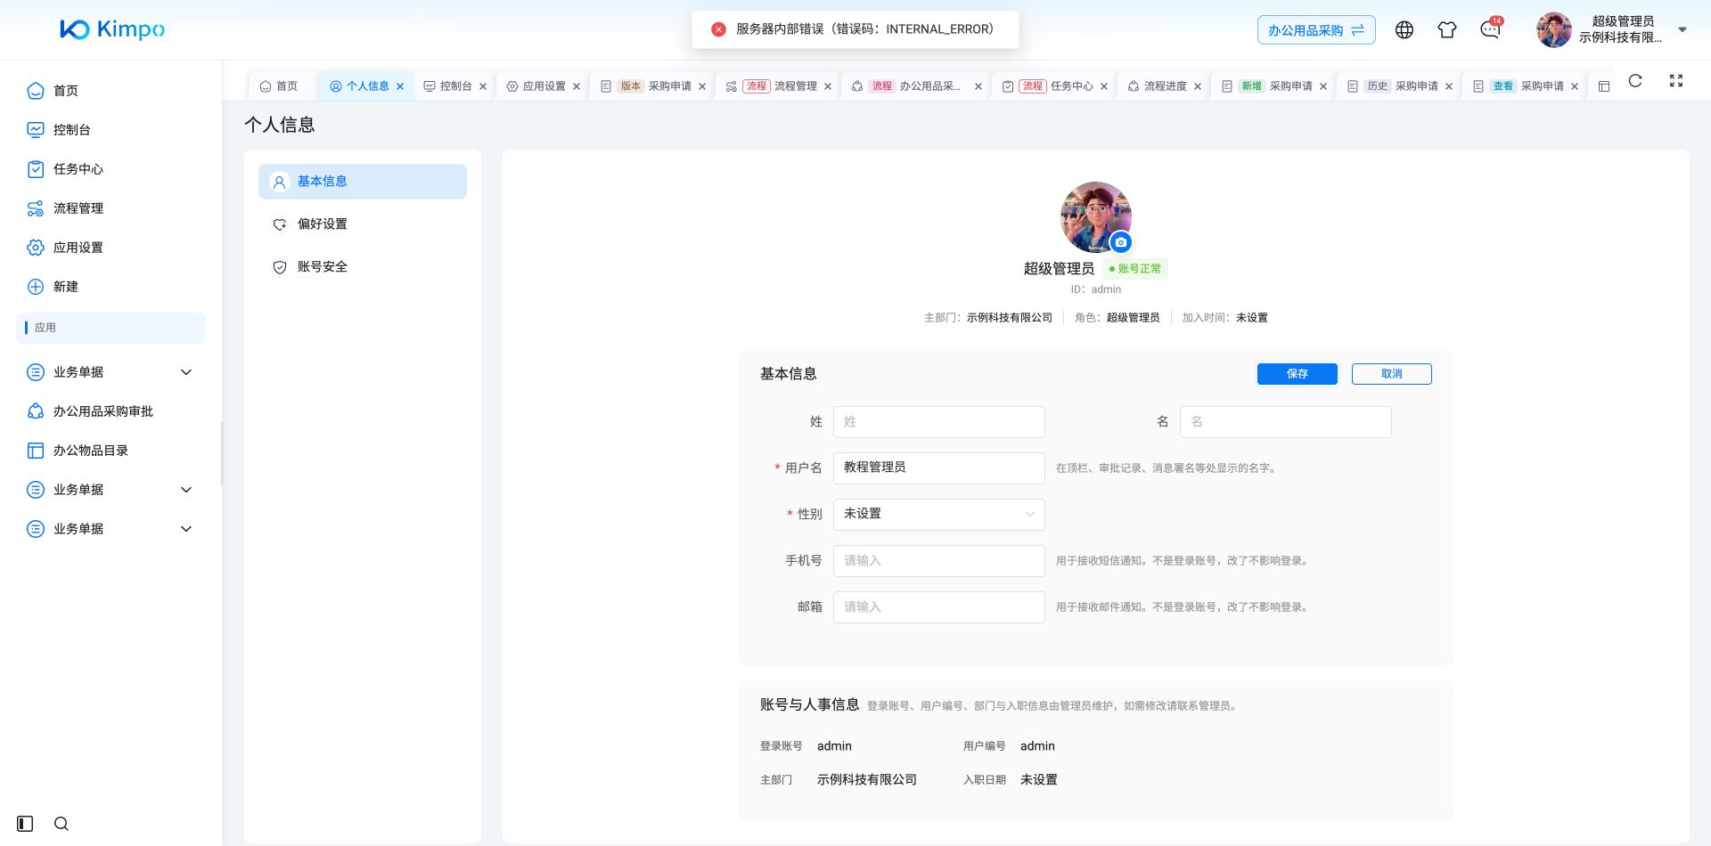Screen dimensions: 1711x846
Task: Open 办公物品目录 in sidebar
Action: click(111, 451)
